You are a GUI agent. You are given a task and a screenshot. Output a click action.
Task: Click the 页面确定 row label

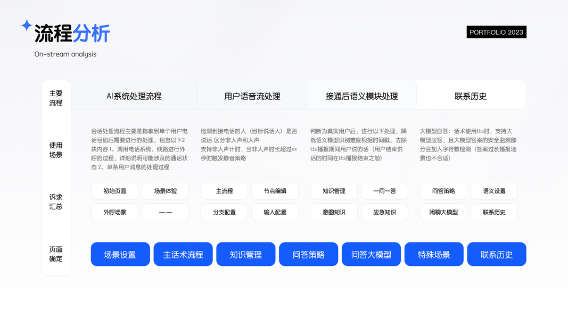coord(56,254)
